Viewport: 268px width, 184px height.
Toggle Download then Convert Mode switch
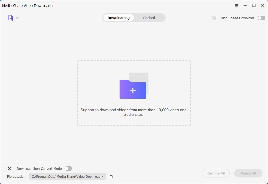tap(68, 169)
